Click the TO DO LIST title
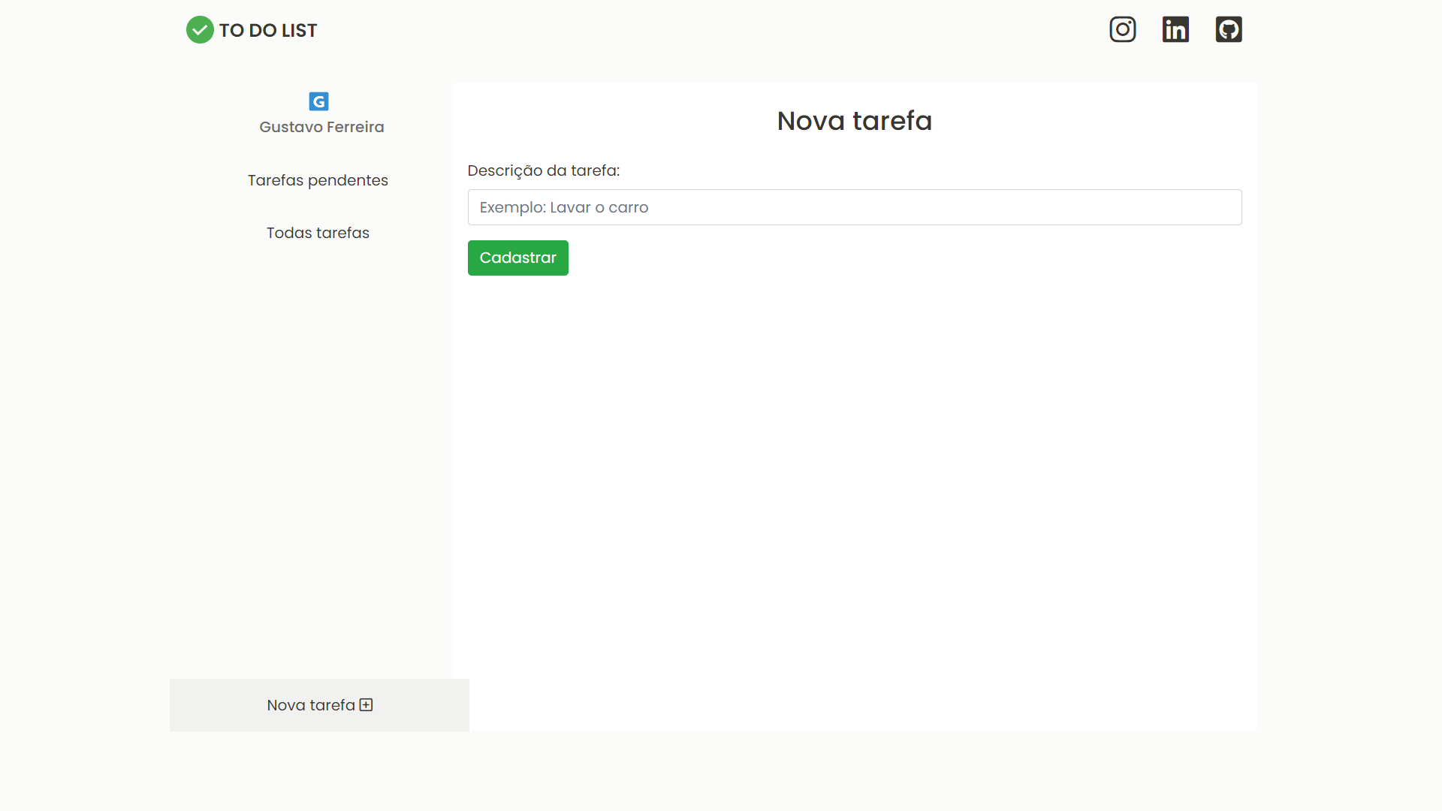The height and width of the screenshot is (811, 1442). pos(268,31)
